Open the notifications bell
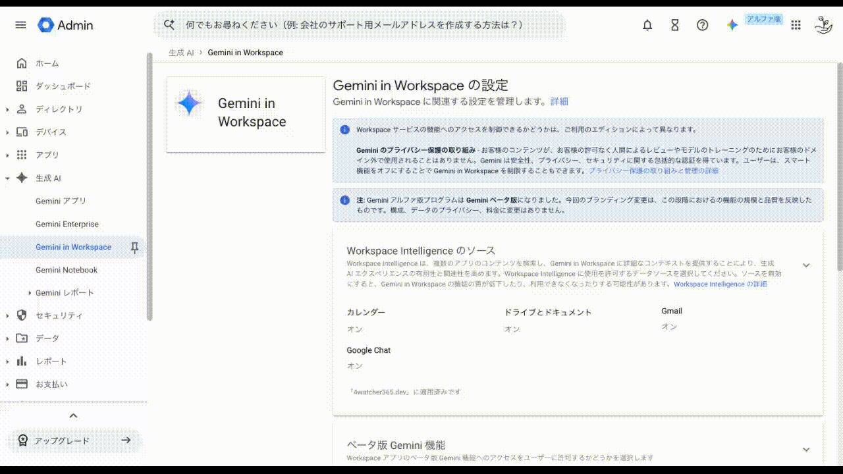Viewport: 843px width, 474px height. pos(647,25)
